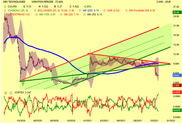This screenshot has width=182, height=123.
Task: Click the 06/2021 date axis label
Action: tap(121, 121)
